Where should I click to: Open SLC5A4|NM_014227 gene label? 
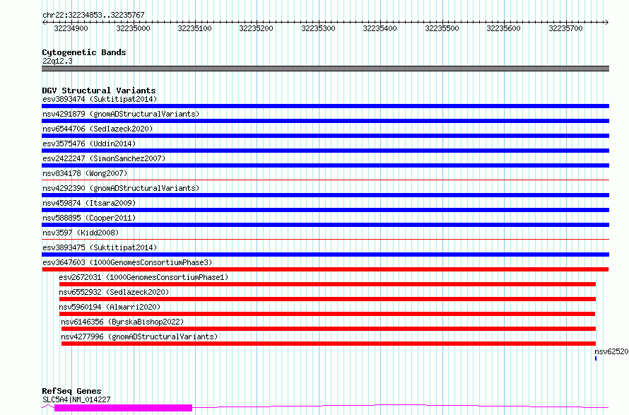tap(76, 399)
